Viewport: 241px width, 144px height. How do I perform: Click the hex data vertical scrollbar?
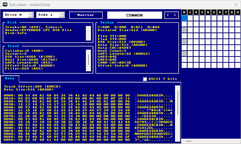tap(177, 114)
